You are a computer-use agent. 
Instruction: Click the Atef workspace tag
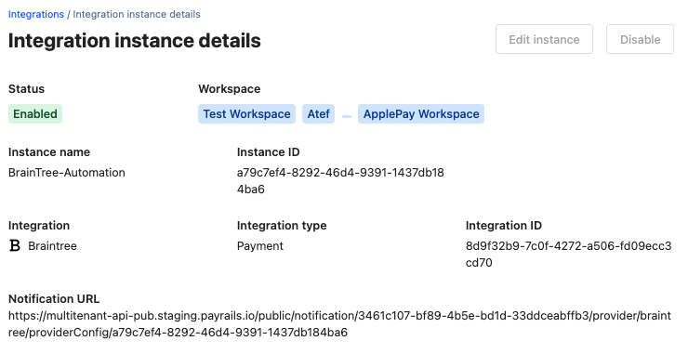point(318,114)
